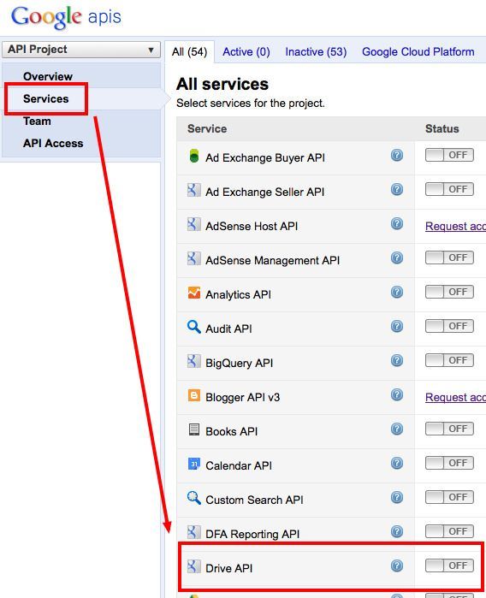Click the Custom Search API service name
This screenshot has height=598, width=486.
[x=254, y=500]
